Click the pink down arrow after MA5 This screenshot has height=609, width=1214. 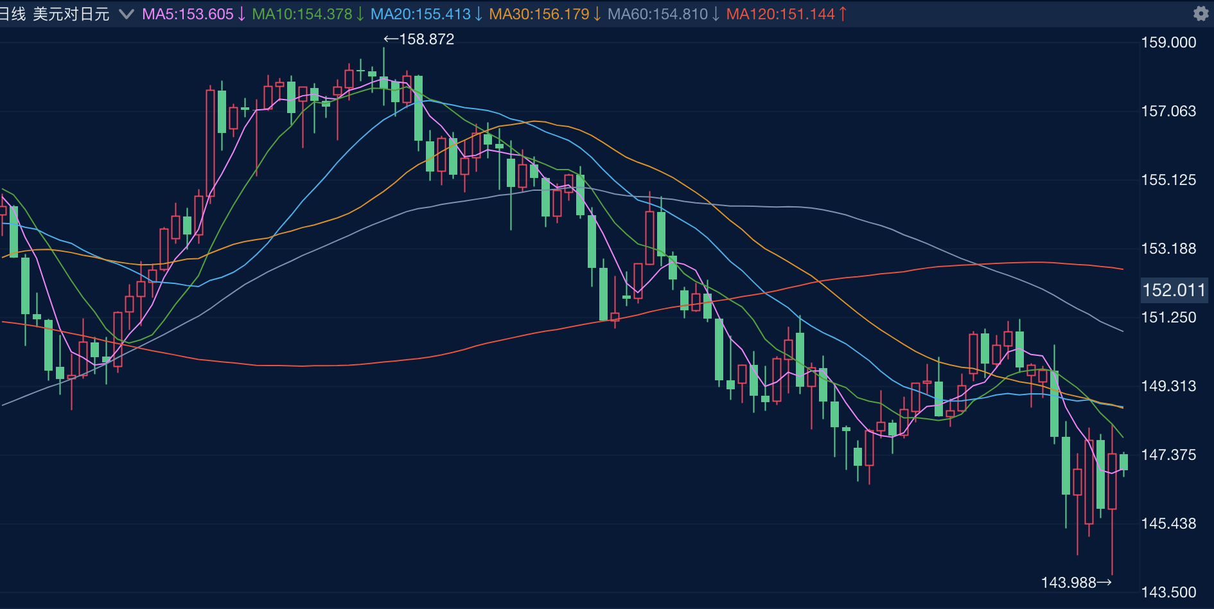242,14
